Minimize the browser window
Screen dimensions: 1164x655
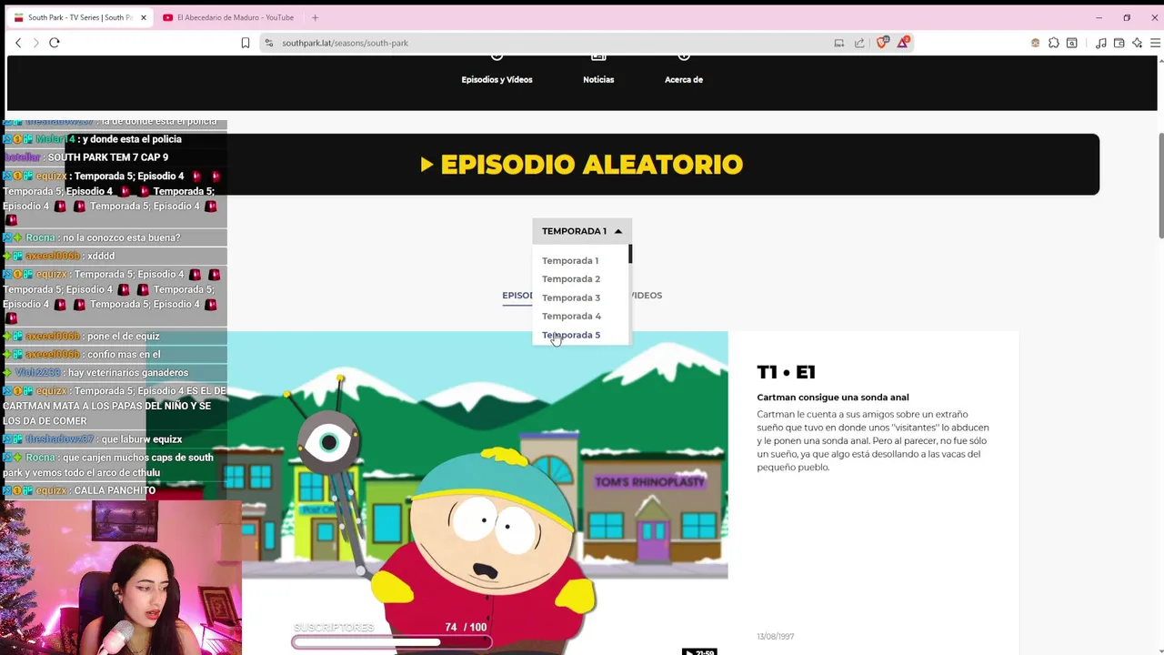point(1099,17)
